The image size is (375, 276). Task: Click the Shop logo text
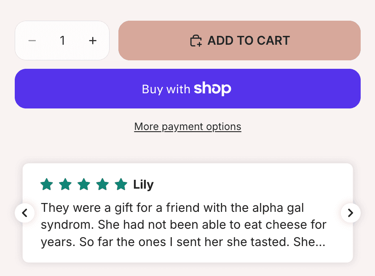pos(212,89)
